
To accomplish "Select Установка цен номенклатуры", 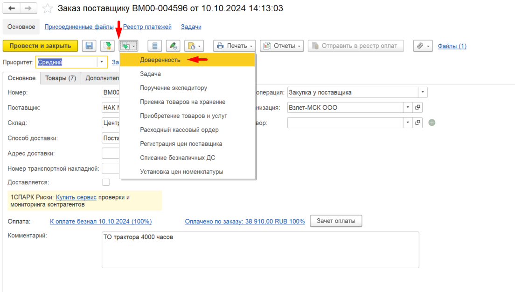I will click(x=187, y=172).
